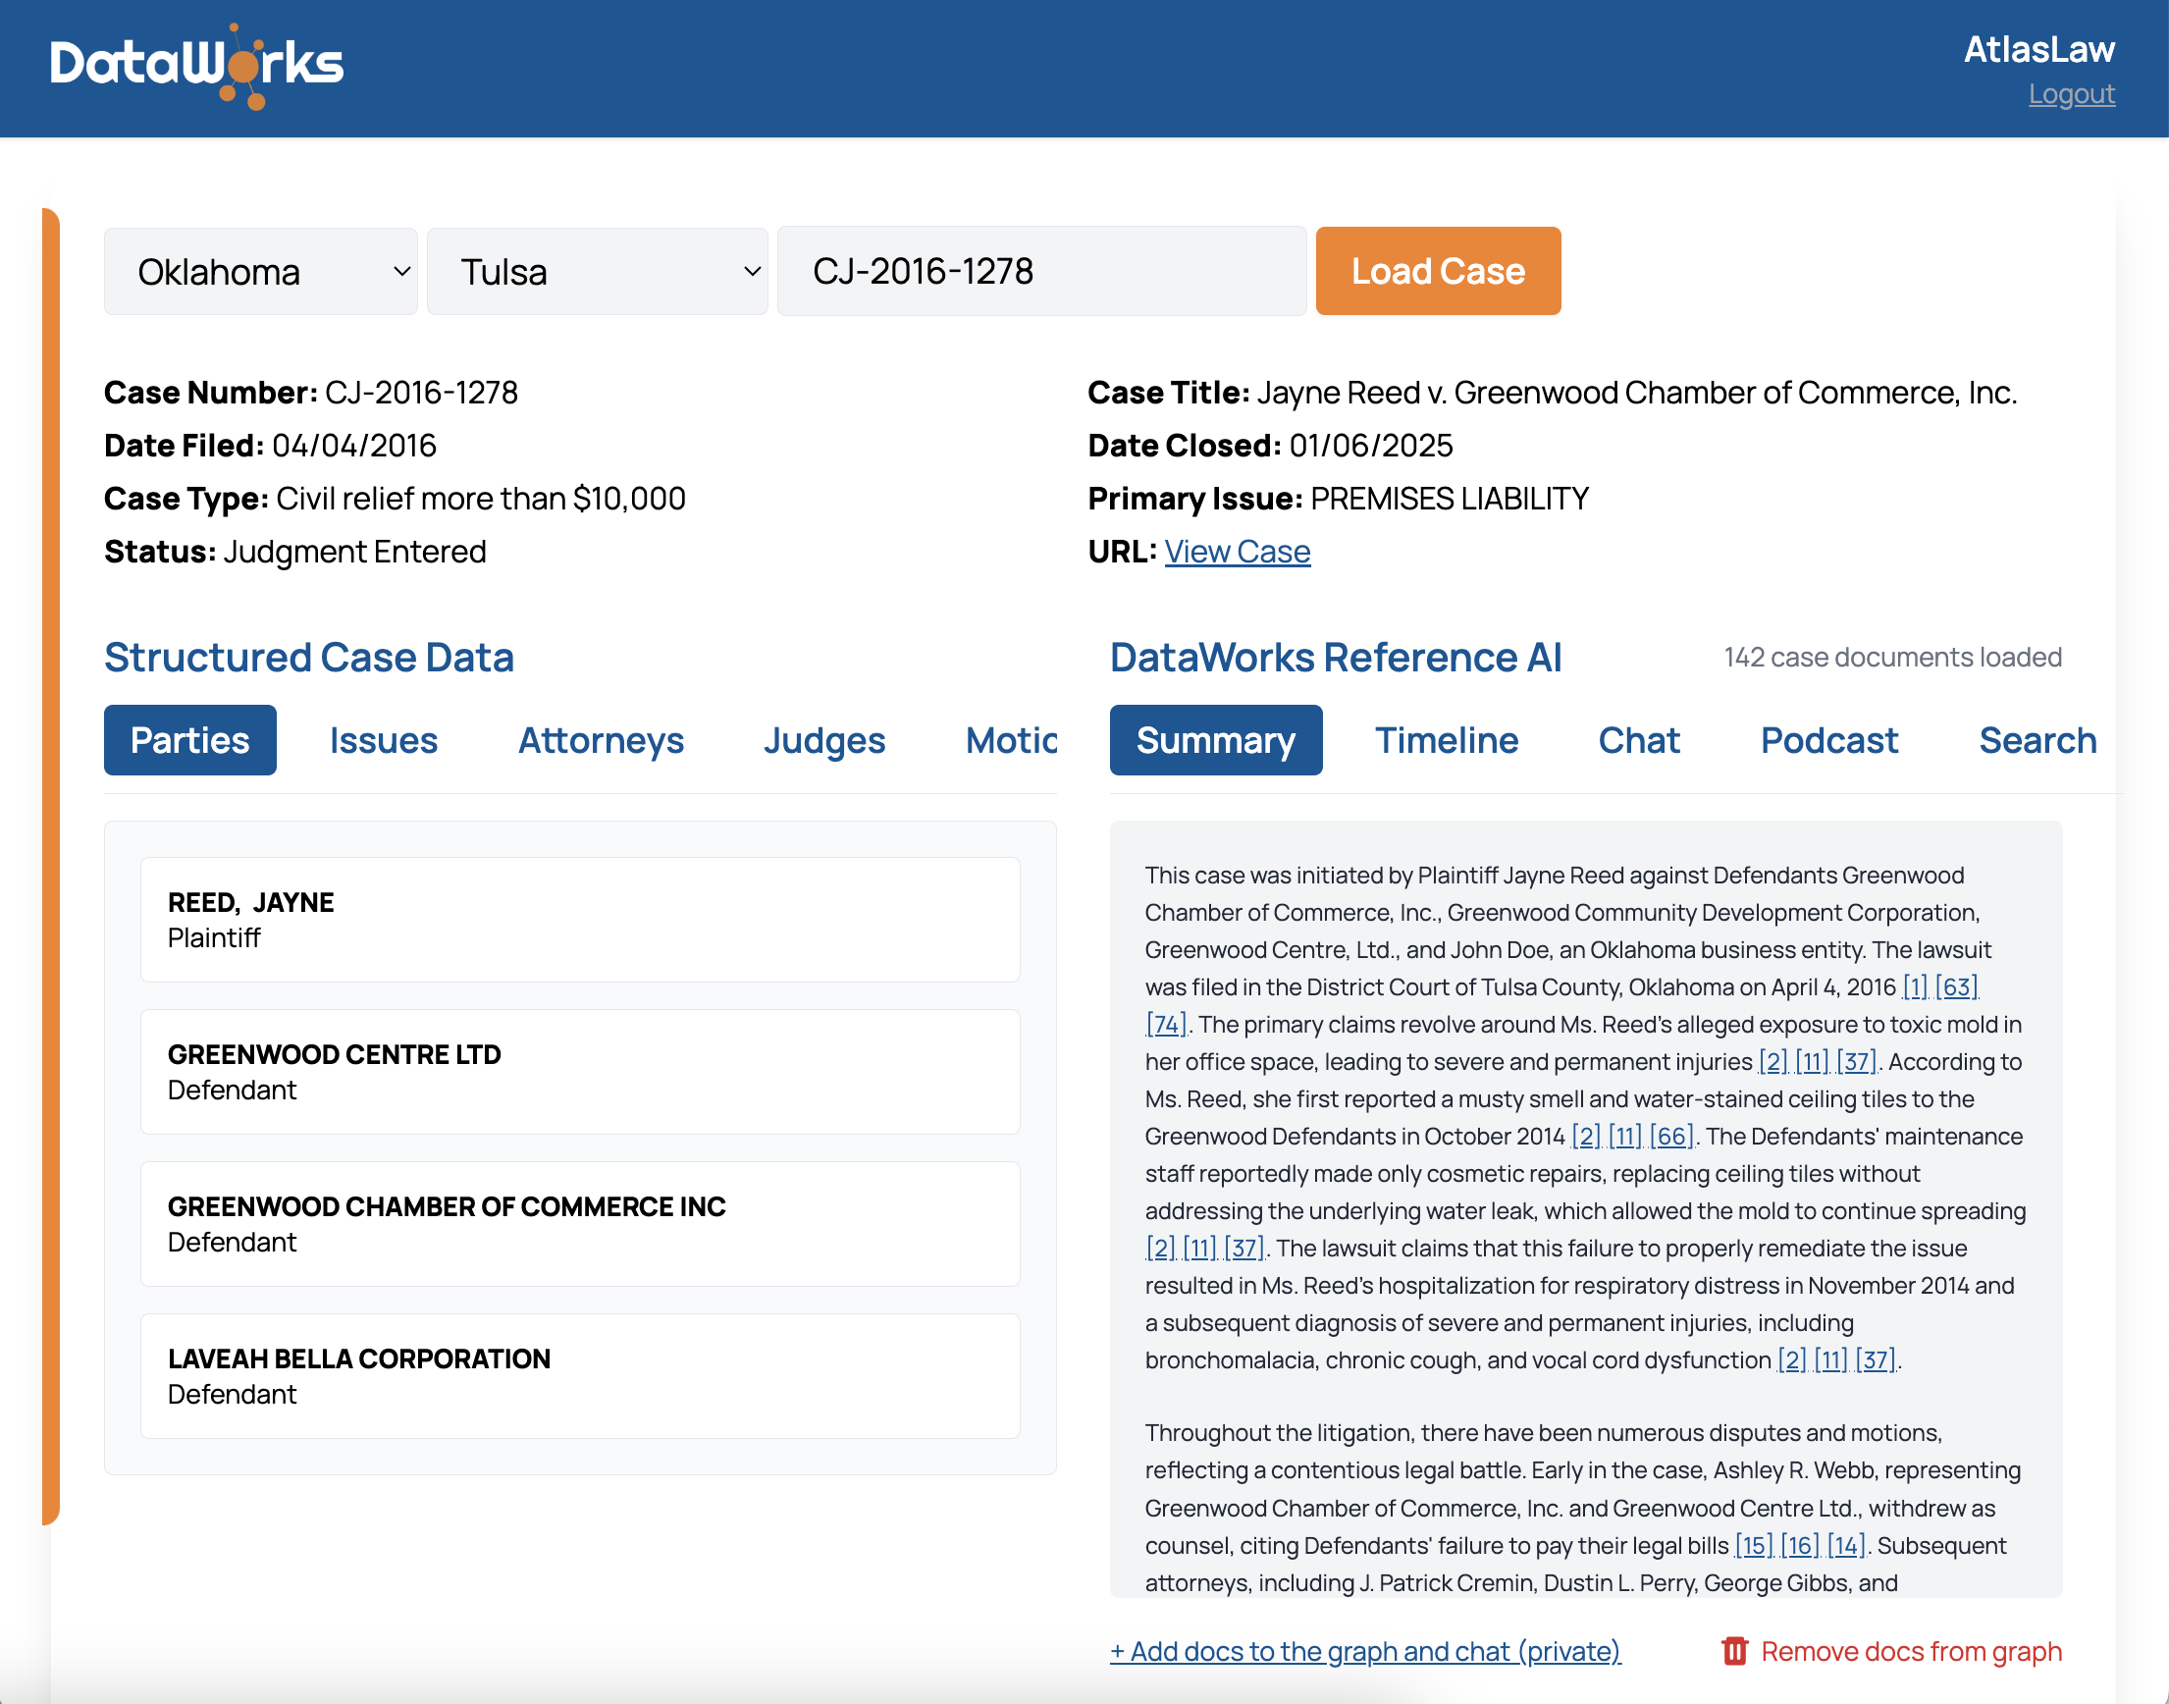The width and height of the screenshot is (2169, 1704).
Task: Open the Tulsa county dropdown
Action: (x=597, y=271)
